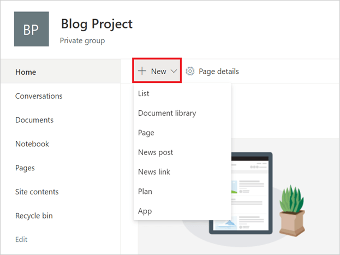Click the Page details gear icon
This screenshot has width=340, height=255.
tap(190, 71)
